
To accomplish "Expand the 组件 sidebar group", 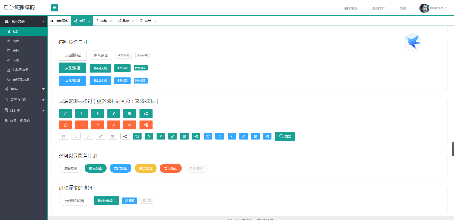I will 24,89.
